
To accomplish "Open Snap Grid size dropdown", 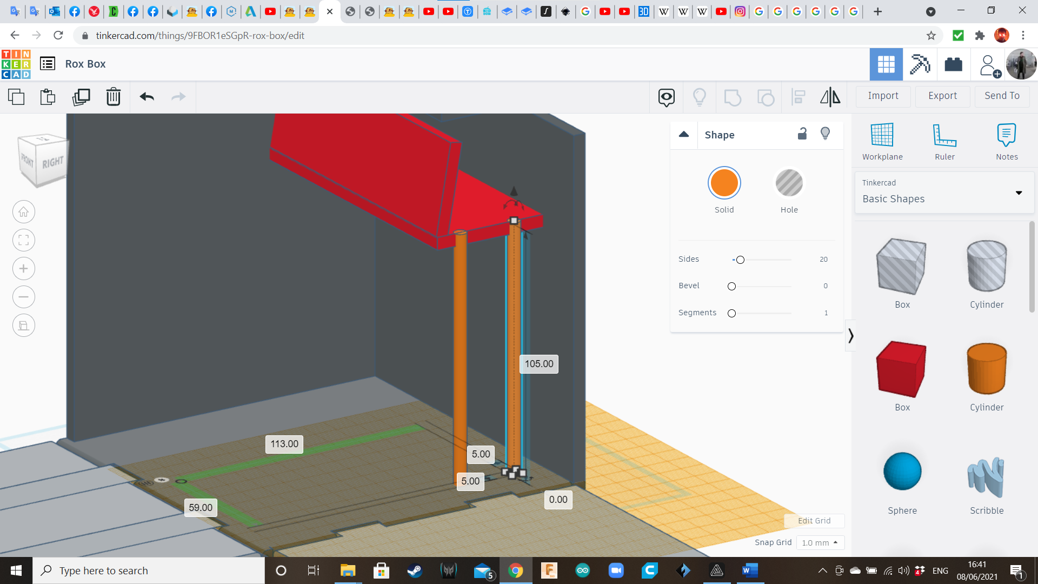I will pyautogui.click(x=820, y=542).
